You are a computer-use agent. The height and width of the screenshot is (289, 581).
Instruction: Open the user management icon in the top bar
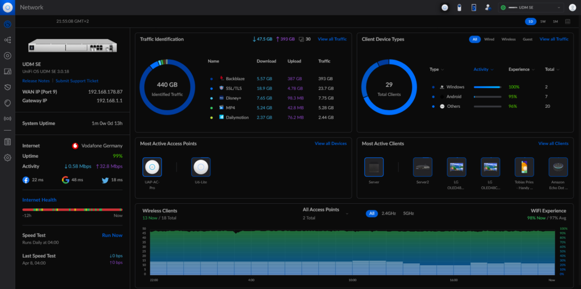pyautogui.click(x=488, y=7)
